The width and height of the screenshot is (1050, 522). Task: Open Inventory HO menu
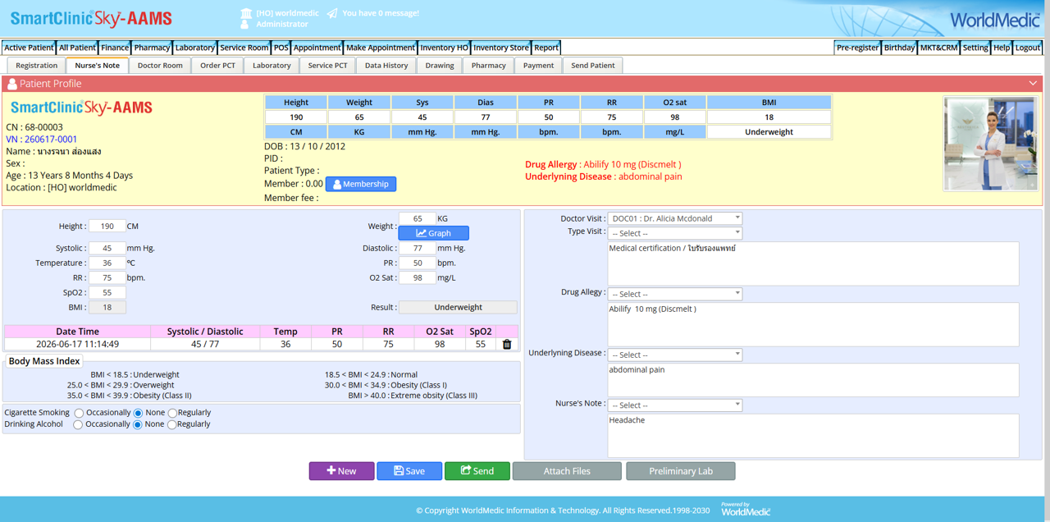pyautogui.click(x=445, y=48)
